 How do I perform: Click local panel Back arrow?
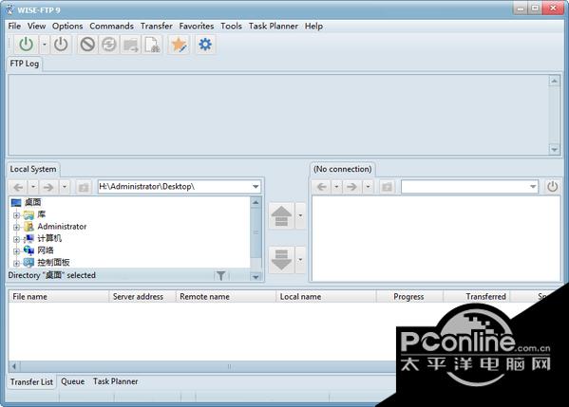tap(18, 187)
